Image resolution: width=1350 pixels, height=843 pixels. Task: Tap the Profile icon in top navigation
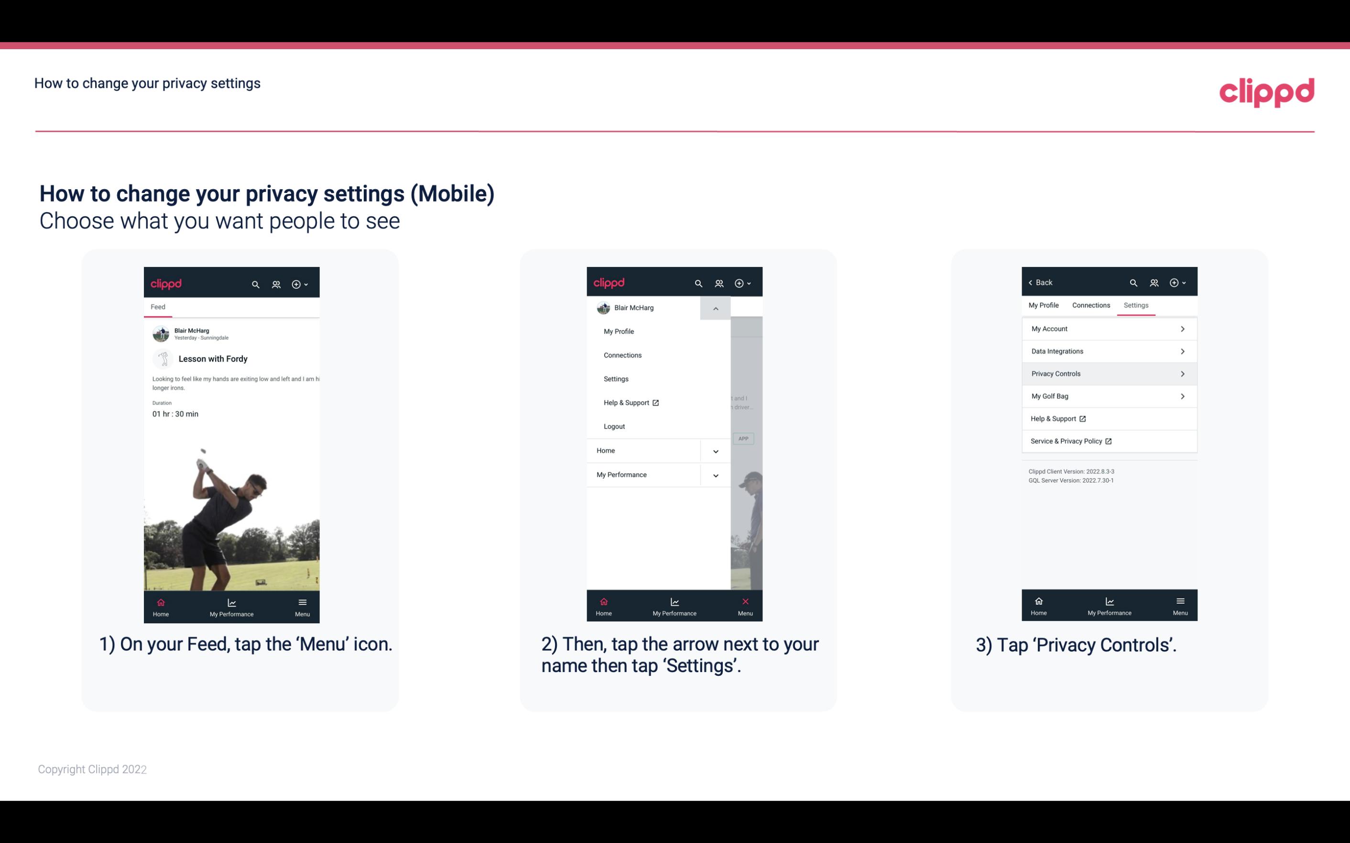tap(277, 283)
